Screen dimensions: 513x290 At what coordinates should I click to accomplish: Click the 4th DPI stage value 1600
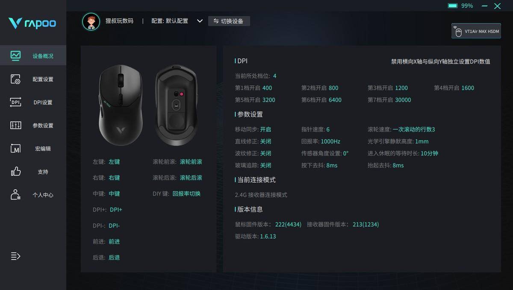pyautogui.click(x=468, y=88)
